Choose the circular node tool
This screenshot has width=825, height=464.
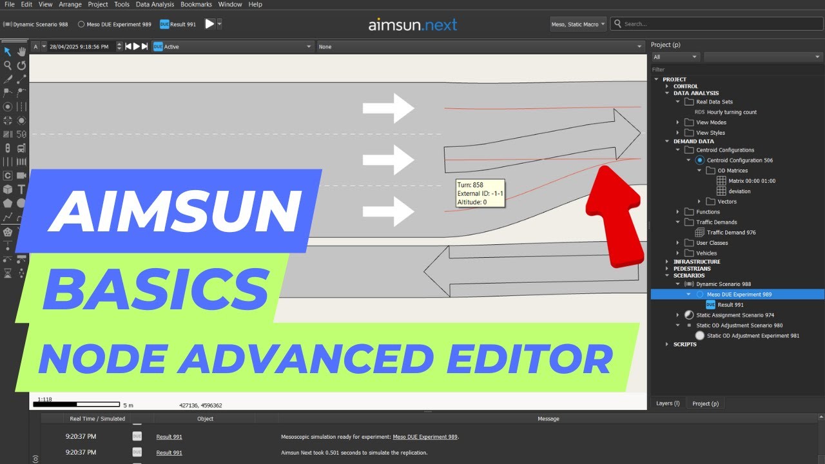click(x=8, y=107)
